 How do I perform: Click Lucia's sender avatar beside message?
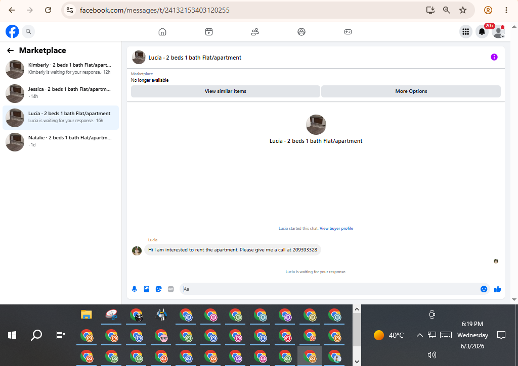137,250
